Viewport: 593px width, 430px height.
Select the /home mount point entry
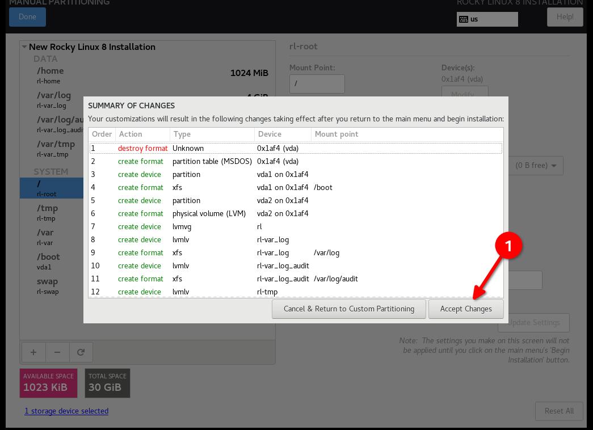(51, 75)
